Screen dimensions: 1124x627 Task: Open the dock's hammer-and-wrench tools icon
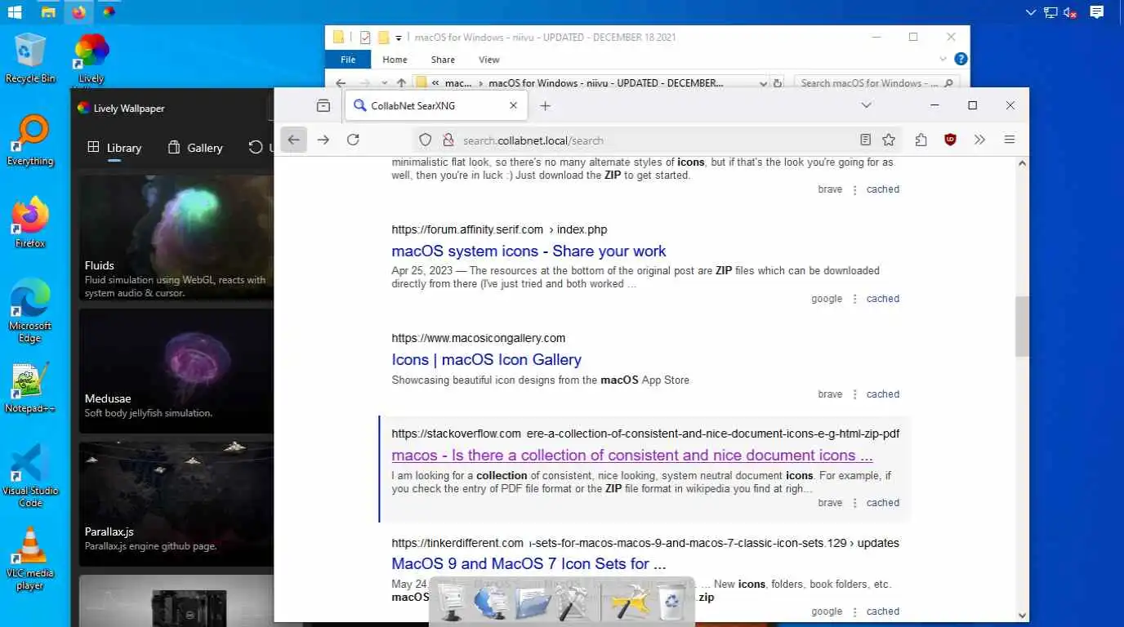pyautogui.click(x=573, y=603)
